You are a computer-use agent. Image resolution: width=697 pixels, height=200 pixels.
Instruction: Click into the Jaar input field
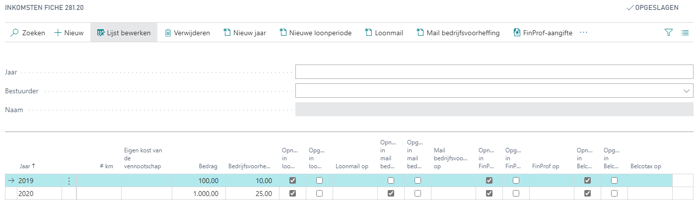coord(494,72)
